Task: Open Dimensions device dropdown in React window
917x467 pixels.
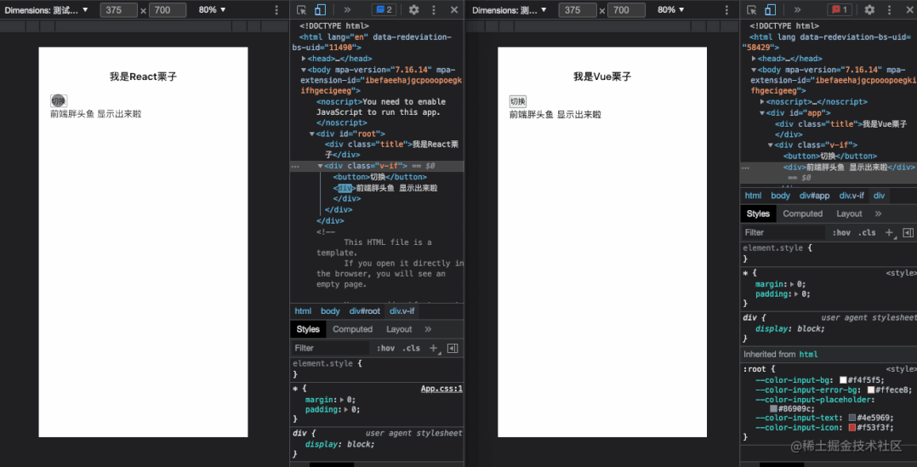Action: pyautogui.click(x=47, y=10)
